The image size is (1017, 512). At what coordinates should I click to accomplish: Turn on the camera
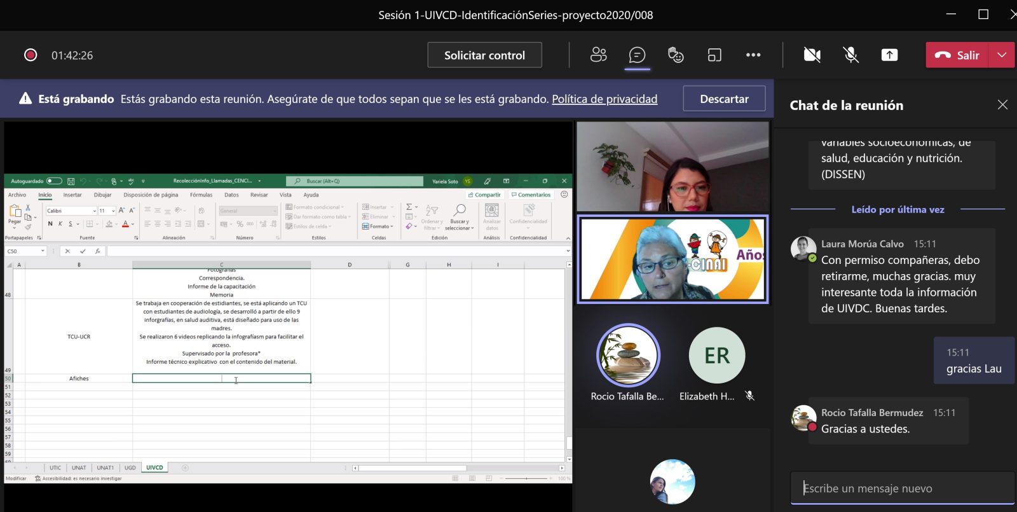812,55
